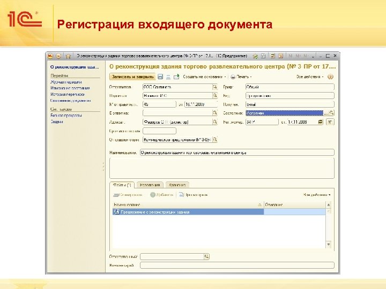Open the calendar icon in title bar
This screenshot has height=289, width=386.
point(280,56)
